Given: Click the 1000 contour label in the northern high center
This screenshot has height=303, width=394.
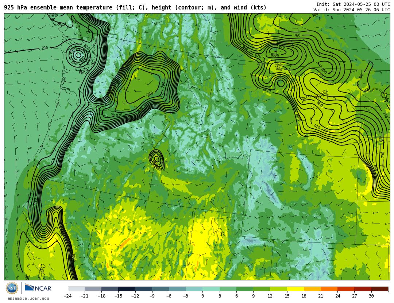Looking at the screenshot, I should 274,55.
